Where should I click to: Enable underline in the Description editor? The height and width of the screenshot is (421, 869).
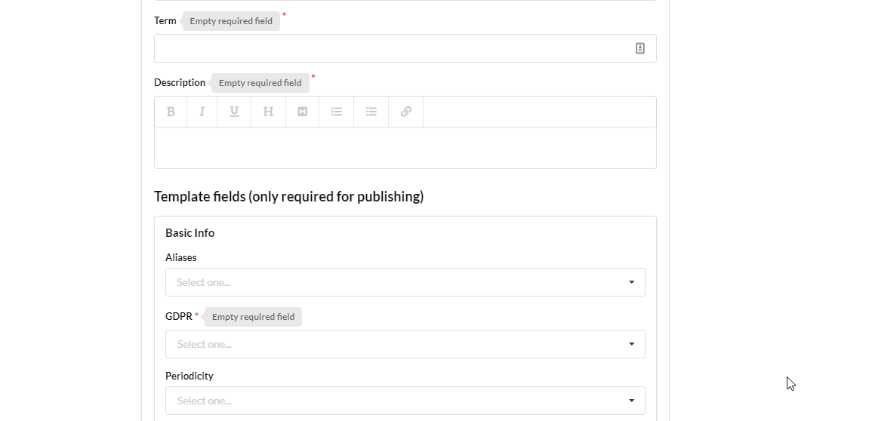[234, 112]
